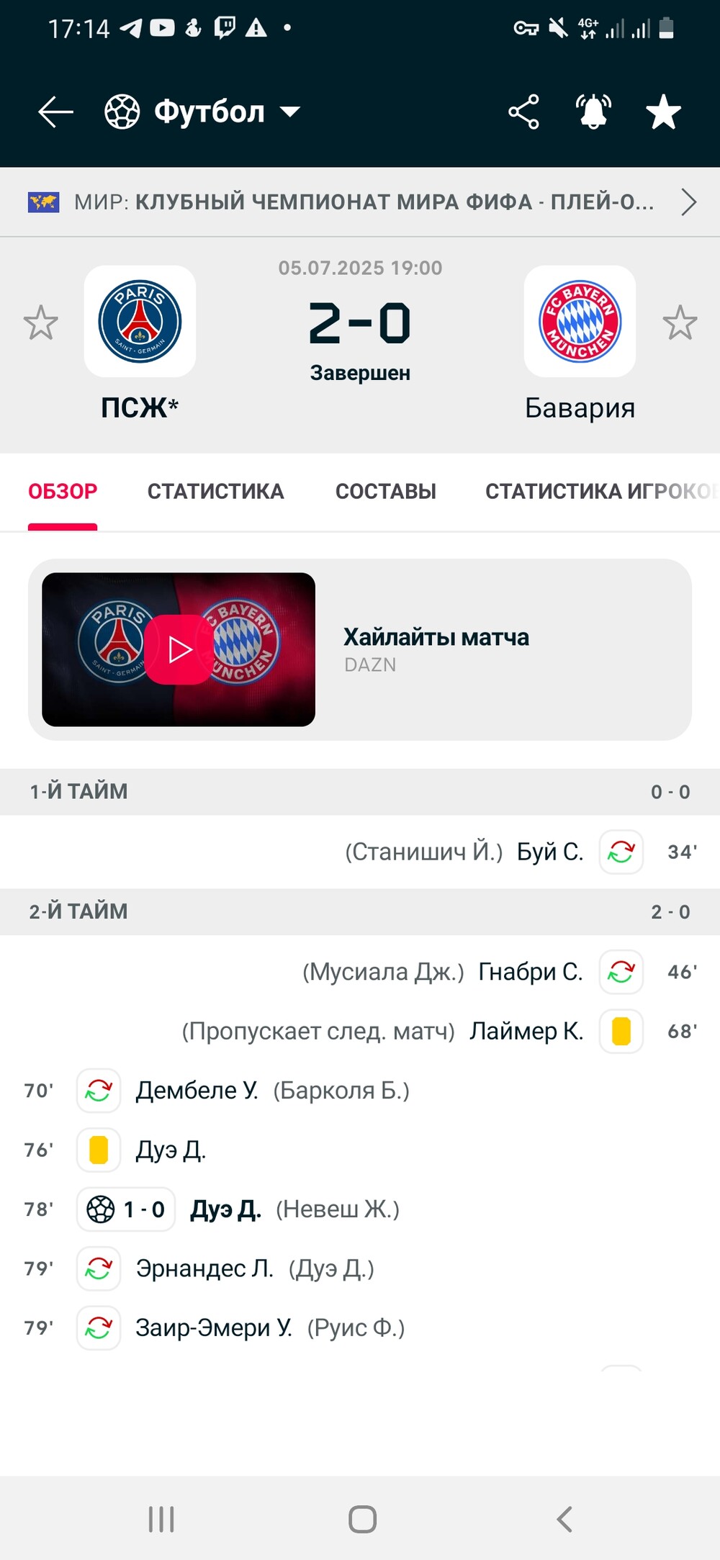This screenshot has width=720, height=1560.
Task: Open the СТАТИСТИКА ИГРОКОВ tab
Action: [602, 492]
